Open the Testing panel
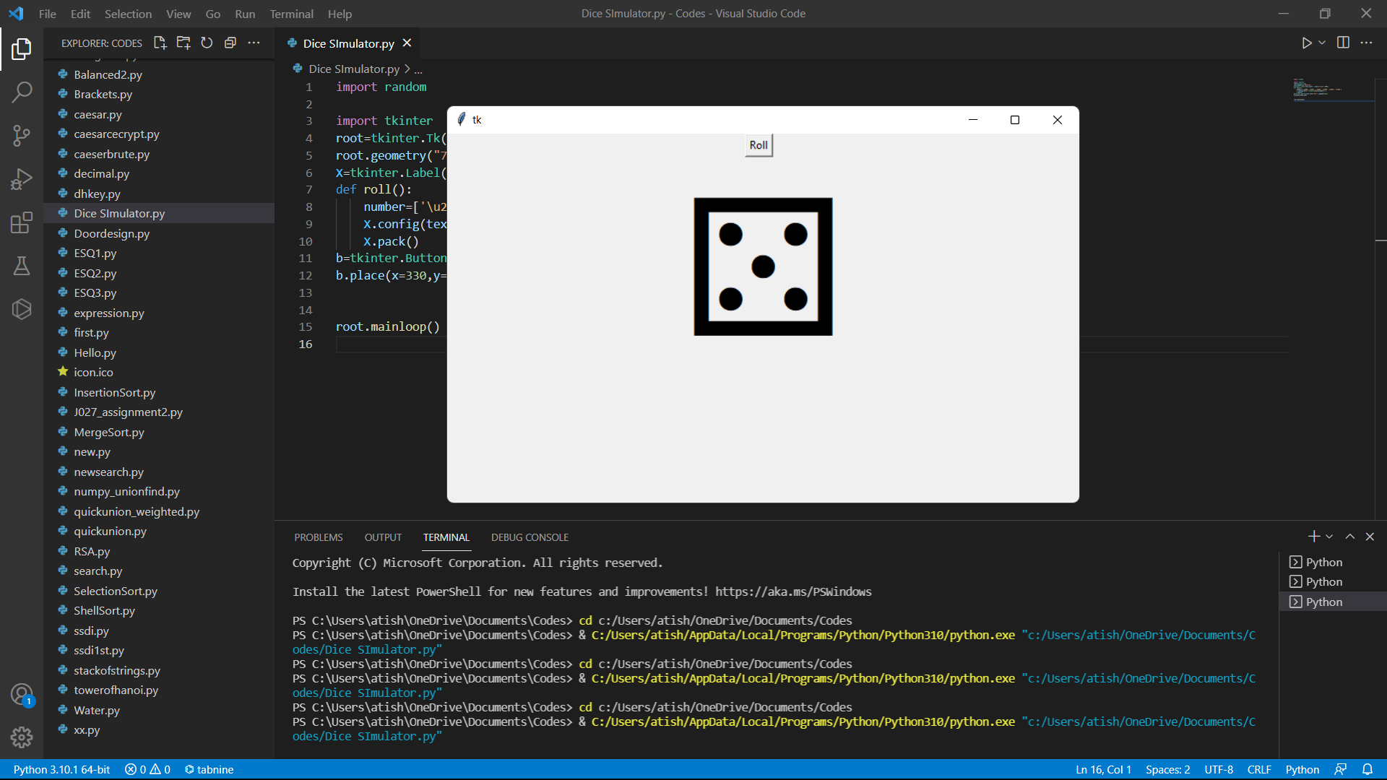Viewport: 1387px width, 780px height. [x=22, y=266]
